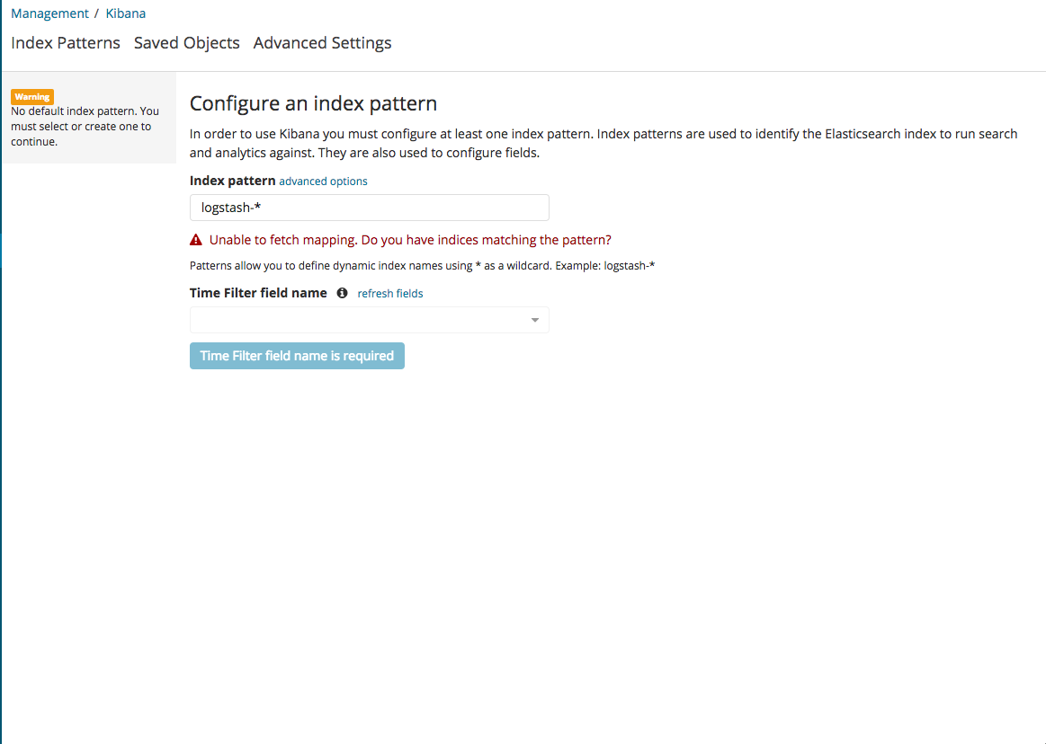Click the wildcard example hint text
Image resolution: width=1046 pixels, height=744 pixels.
pos(423,265)
